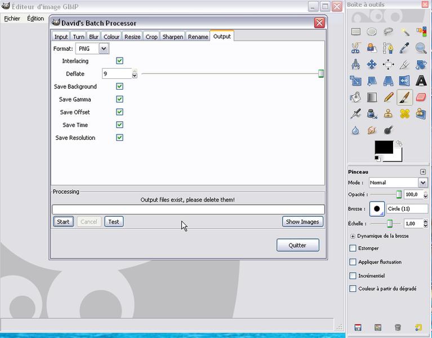Select the Clone stamp tool
This screenshot has height=338, width=432.
click(x=388, y=113)
